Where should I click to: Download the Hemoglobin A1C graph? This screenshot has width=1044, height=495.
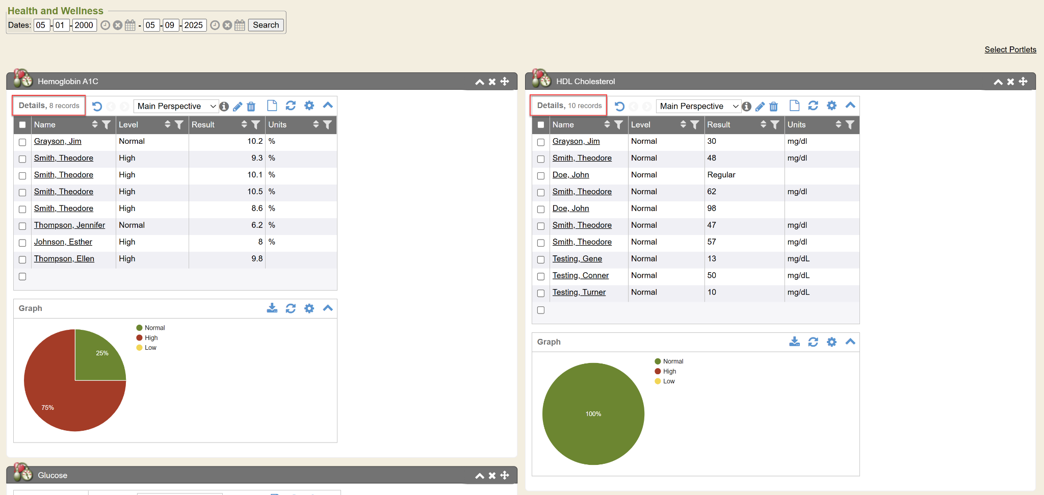point(272,308)
